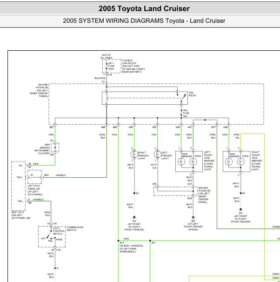Click the lower "ENGINE ROOM J/B" label near A37

point(204,195)
